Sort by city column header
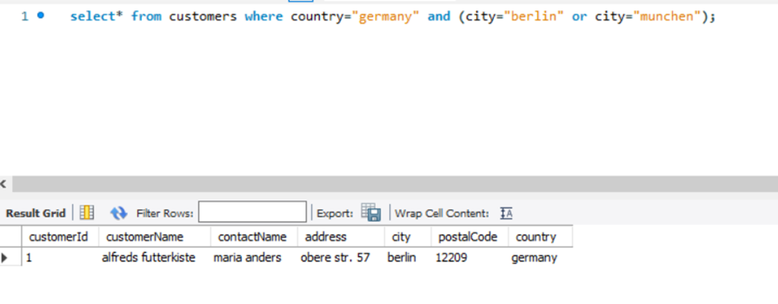The width and height of the screenshot is (778, 304). coord(408,236)
